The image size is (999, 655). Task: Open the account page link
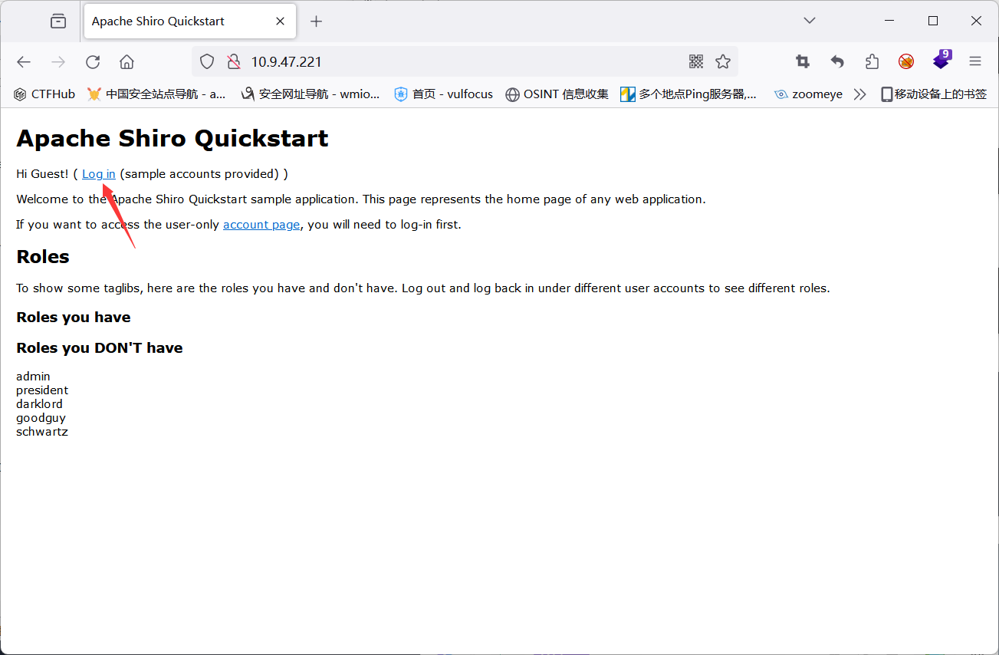click(261, 225)
